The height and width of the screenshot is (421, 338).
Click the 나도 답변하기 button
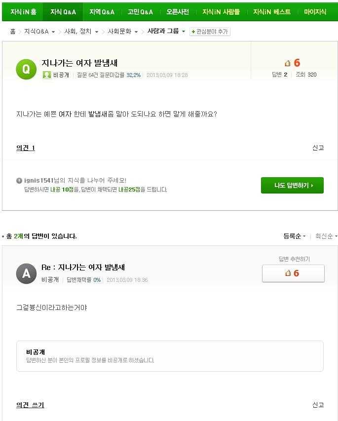[292, 185]
